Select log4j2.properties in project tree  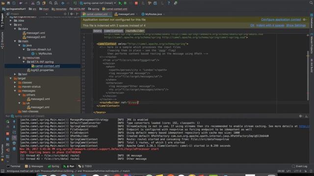[40, 70]
